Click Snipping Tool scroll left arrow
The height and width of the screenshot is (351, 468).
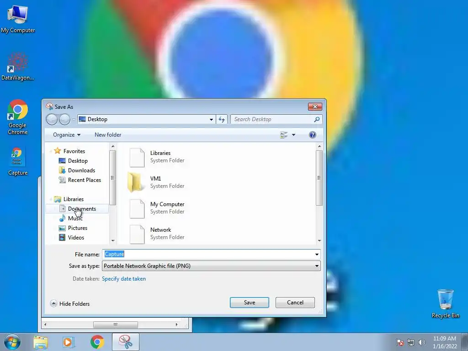tap(45, 324)
